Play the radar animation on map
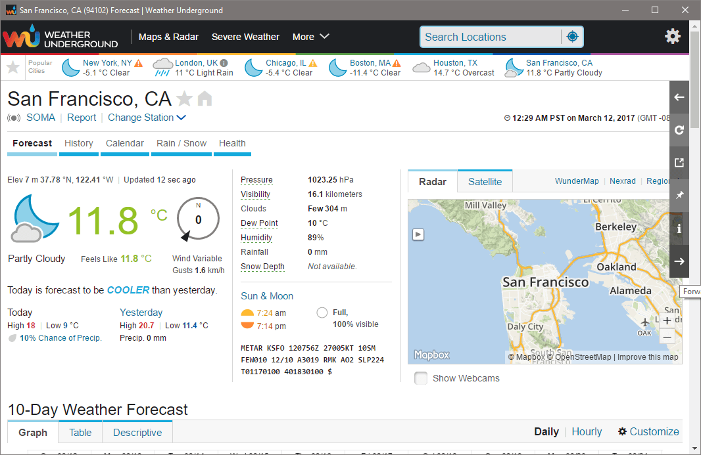Viewport: 701px width, 455px height. click(x=418, y=234)
